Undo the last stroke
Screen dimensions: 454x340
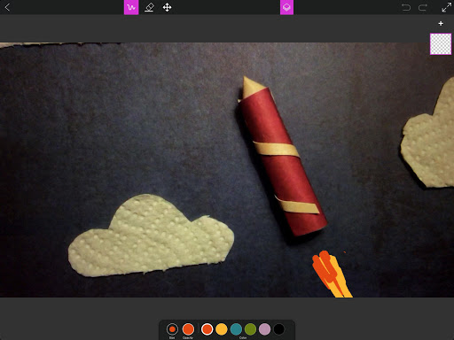click(x=406, y=7)
